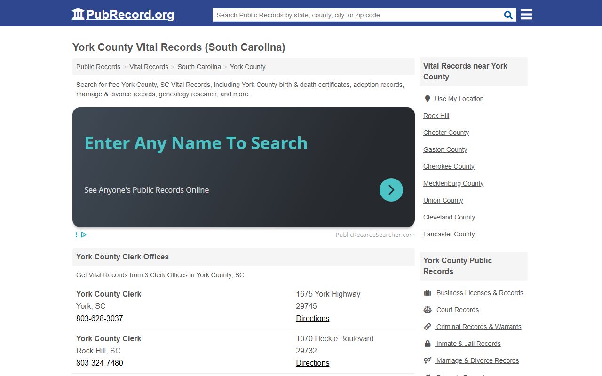602x376 pixels.
Task: Click the address 1675 York Highway
Action: pos(328,294)
